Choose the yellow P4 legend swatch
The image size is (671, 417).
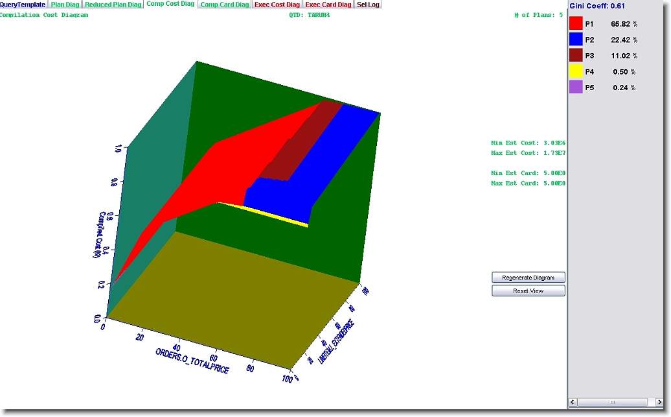[x=576, y=71]
